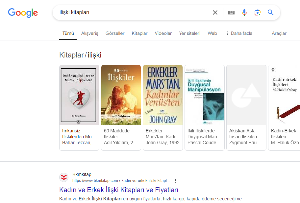This screenshot has height=203, width=300.
Task: Open the Google logo homepage link
Action: tap(23, 13)
